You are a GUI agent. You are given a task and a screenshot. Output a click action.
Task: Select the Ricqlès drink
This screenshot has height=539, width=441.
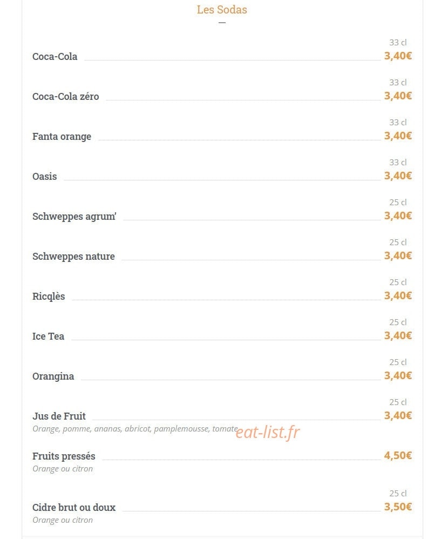pos(49,297)
